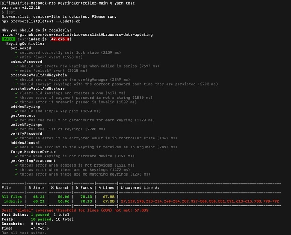Click the 56.06 branch value for index.js
Screen dimensions: 291x235
(x=64, y=201)
